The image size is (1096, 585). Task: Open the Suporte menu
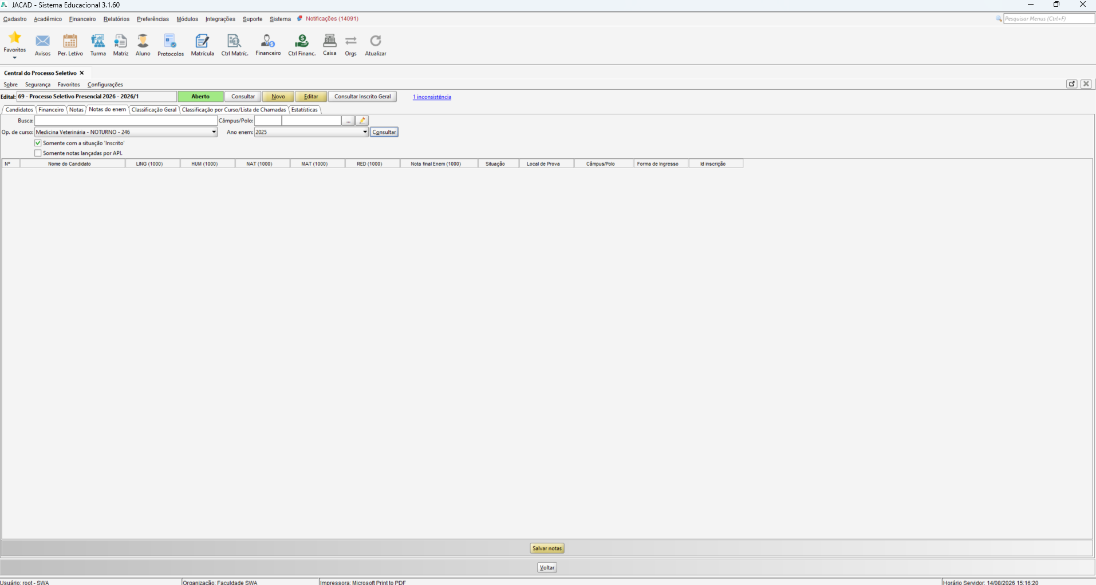click(253, 19)
